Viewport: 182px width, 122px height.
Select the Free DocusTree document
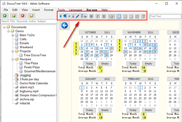point(35,55)
